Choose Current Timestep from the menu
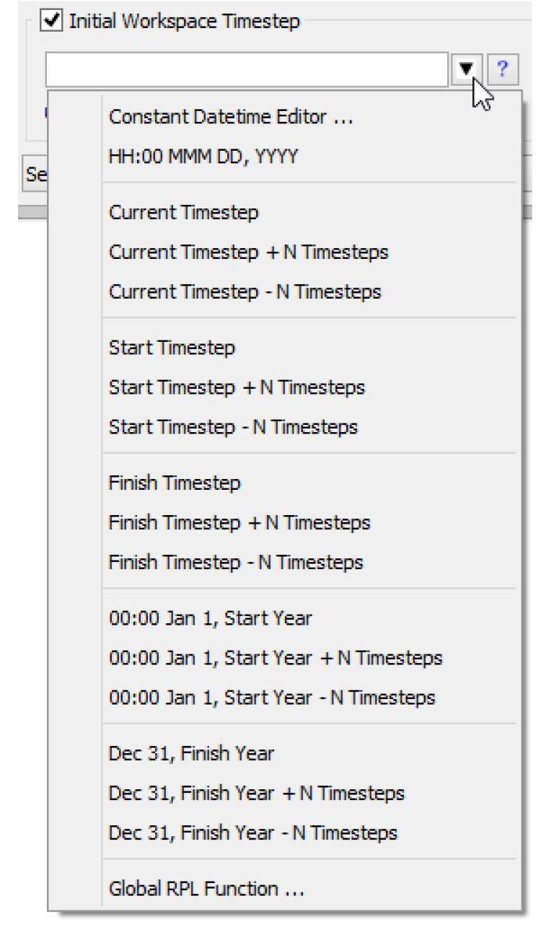 point(184,213)
